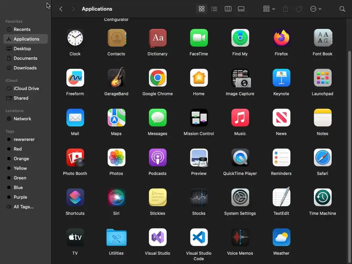The width and height of the screenshot is (352, 264).
Task: Click the Photos app icon
Action: 116,157
